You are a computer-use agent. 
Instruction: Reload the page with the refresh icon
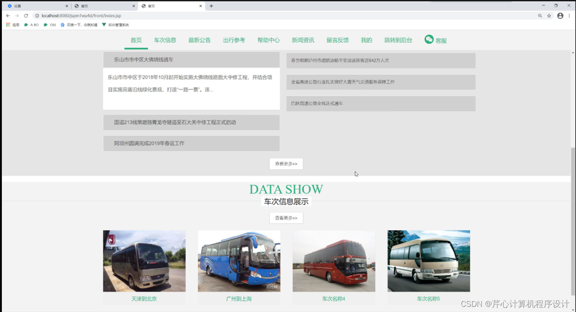point(26,16)
